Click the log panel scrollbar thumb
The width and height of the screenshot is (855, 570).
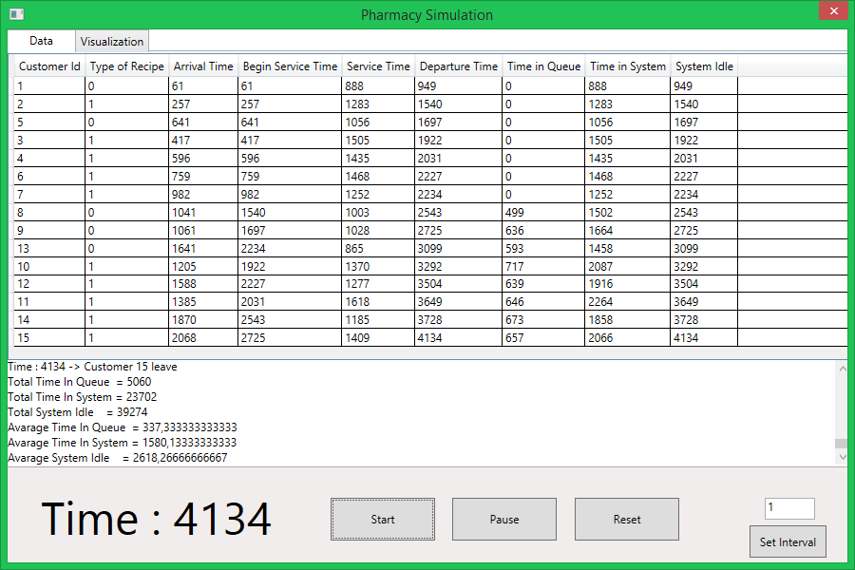point(843,444)
